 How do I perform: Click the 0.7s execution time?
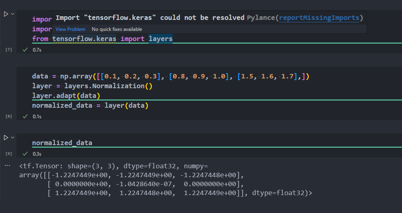click(37, 50)
